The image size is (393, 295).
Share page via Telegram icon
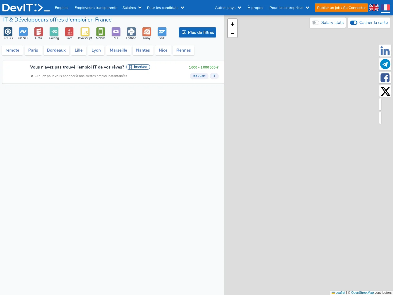[385, 64]
